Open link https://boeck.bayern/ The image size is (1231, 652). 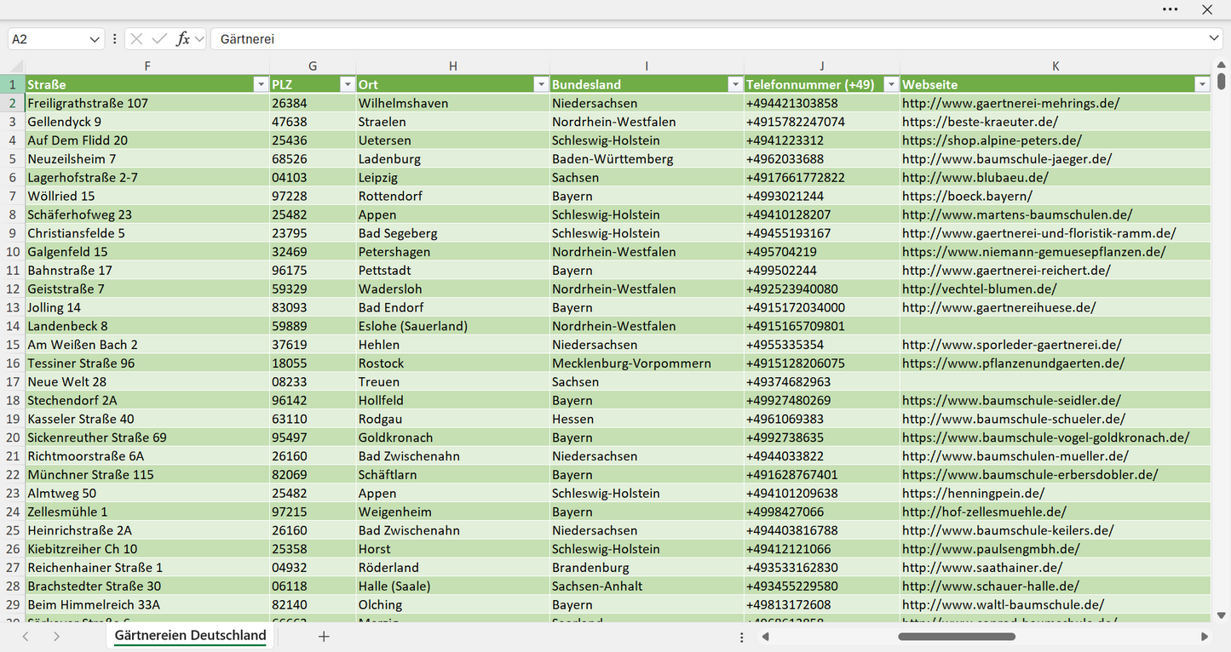967,196
